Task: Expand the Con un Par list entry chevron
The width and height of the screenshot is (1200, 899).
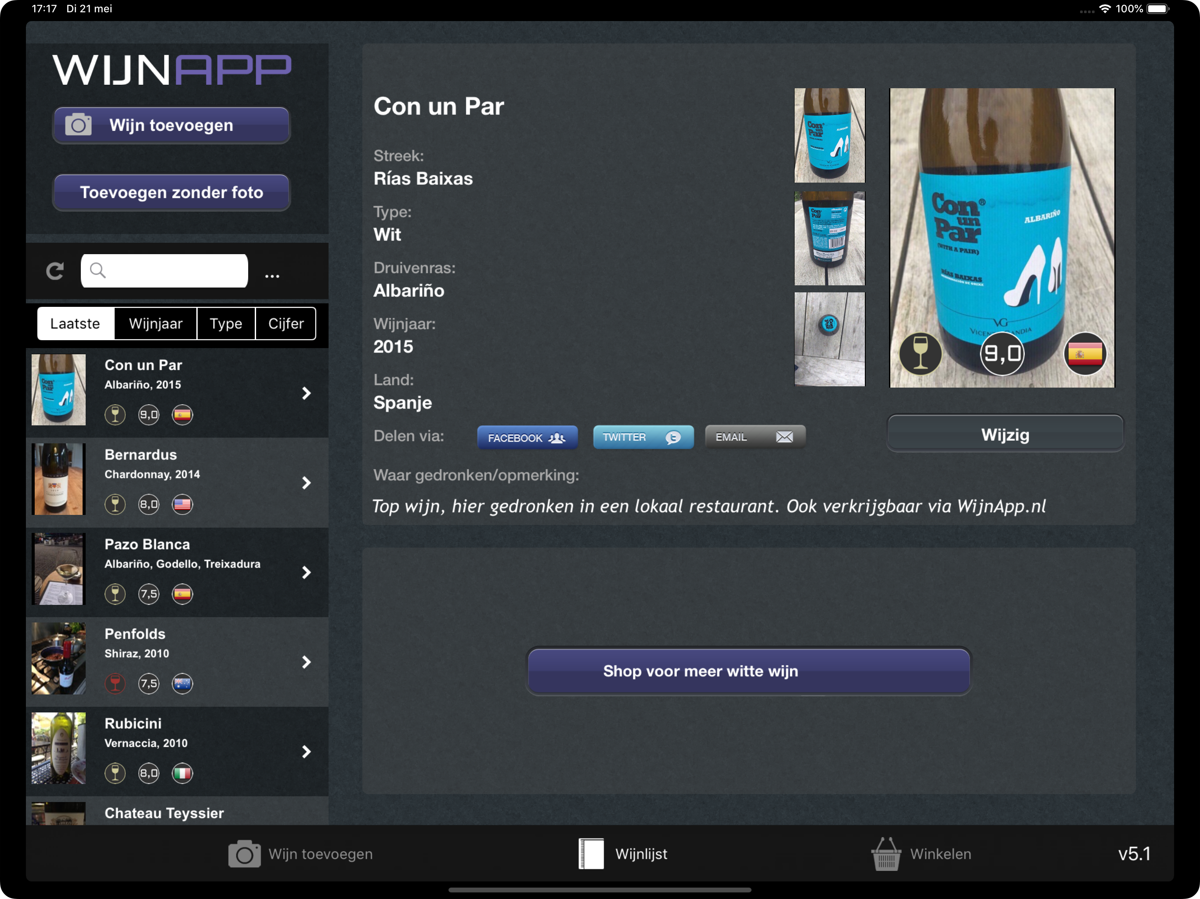Action: [x=307, y=393]
